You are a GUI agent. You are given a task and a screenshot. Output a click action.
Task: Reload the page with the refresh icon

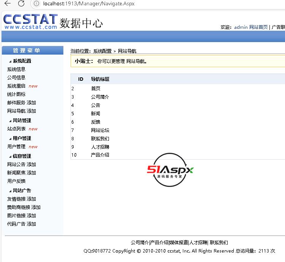click(x=22, y=4)
